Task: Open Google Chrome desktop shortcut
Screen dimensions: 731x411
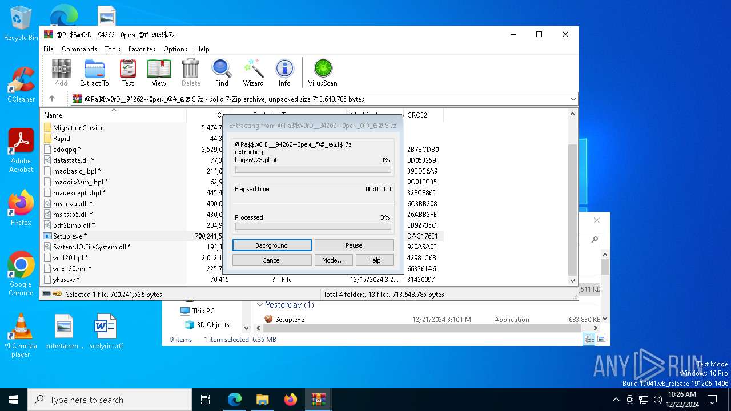Action: pyautogui.click(x=21, y=274)
